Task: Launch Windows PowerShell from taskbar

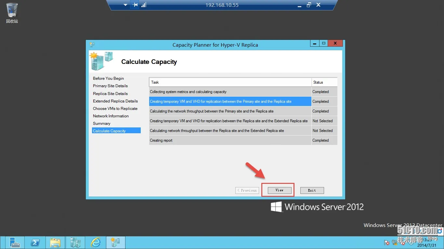Action: click(x=35, y=243)
